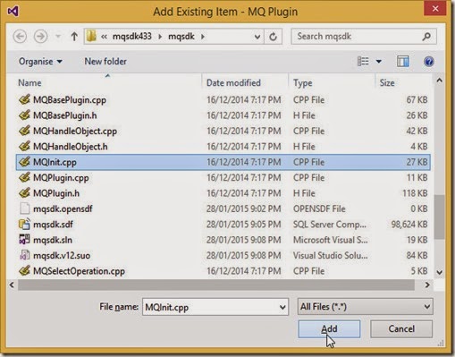Click the 98,624 KB size cell
The width and height of the screenshot is (455, 357).
point(409,225)
